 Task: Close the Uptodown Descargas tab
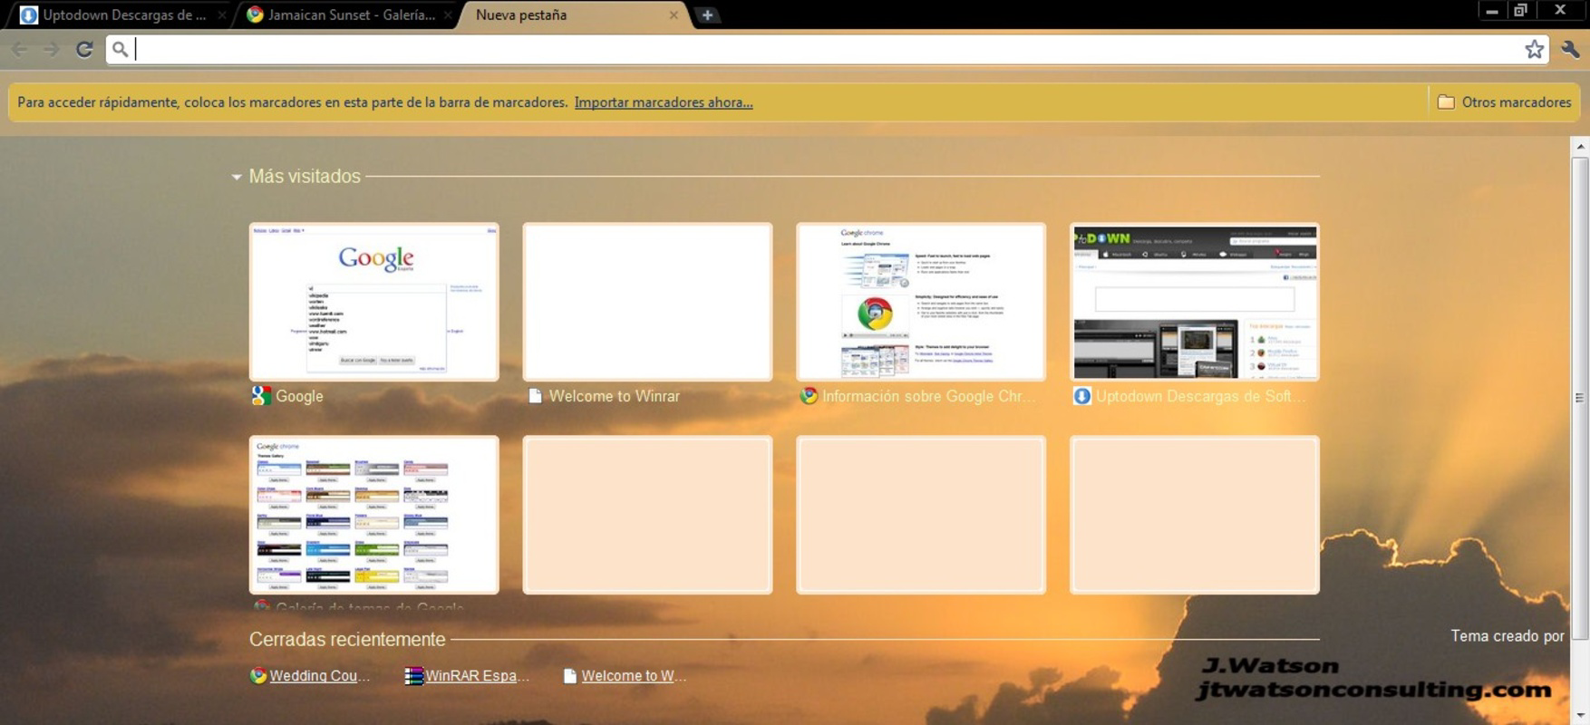click(x=221, y=15)
